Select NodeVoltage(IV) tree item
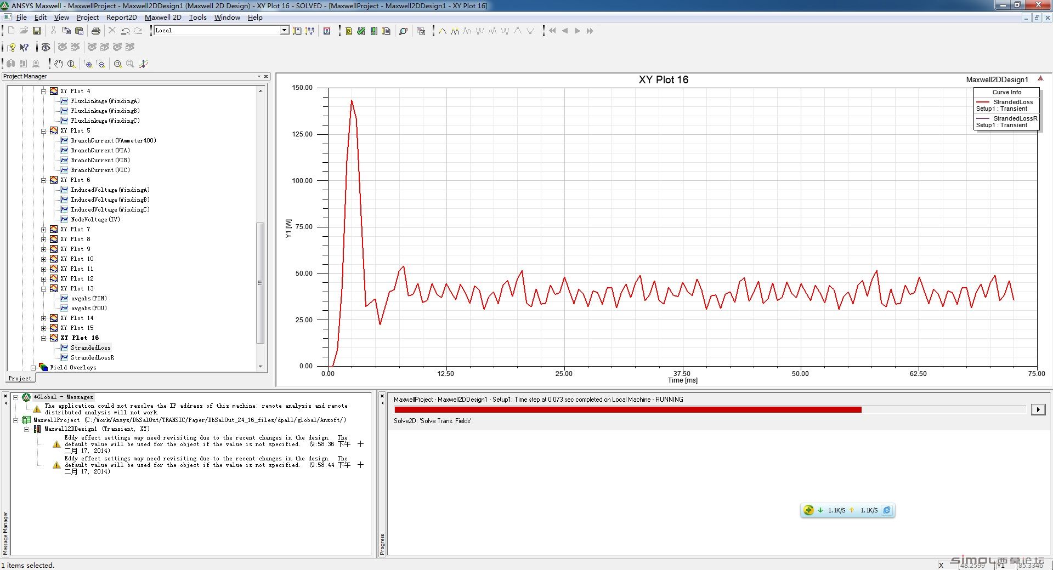This screenshot has width=1053, height=570. 95,219
